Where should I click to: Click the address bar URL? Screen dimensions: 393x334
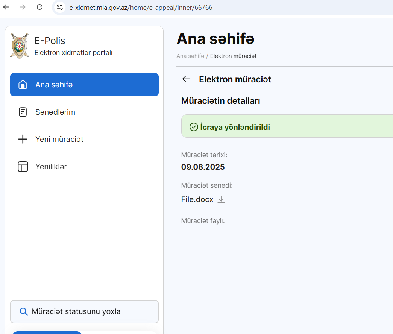point(141,8)
